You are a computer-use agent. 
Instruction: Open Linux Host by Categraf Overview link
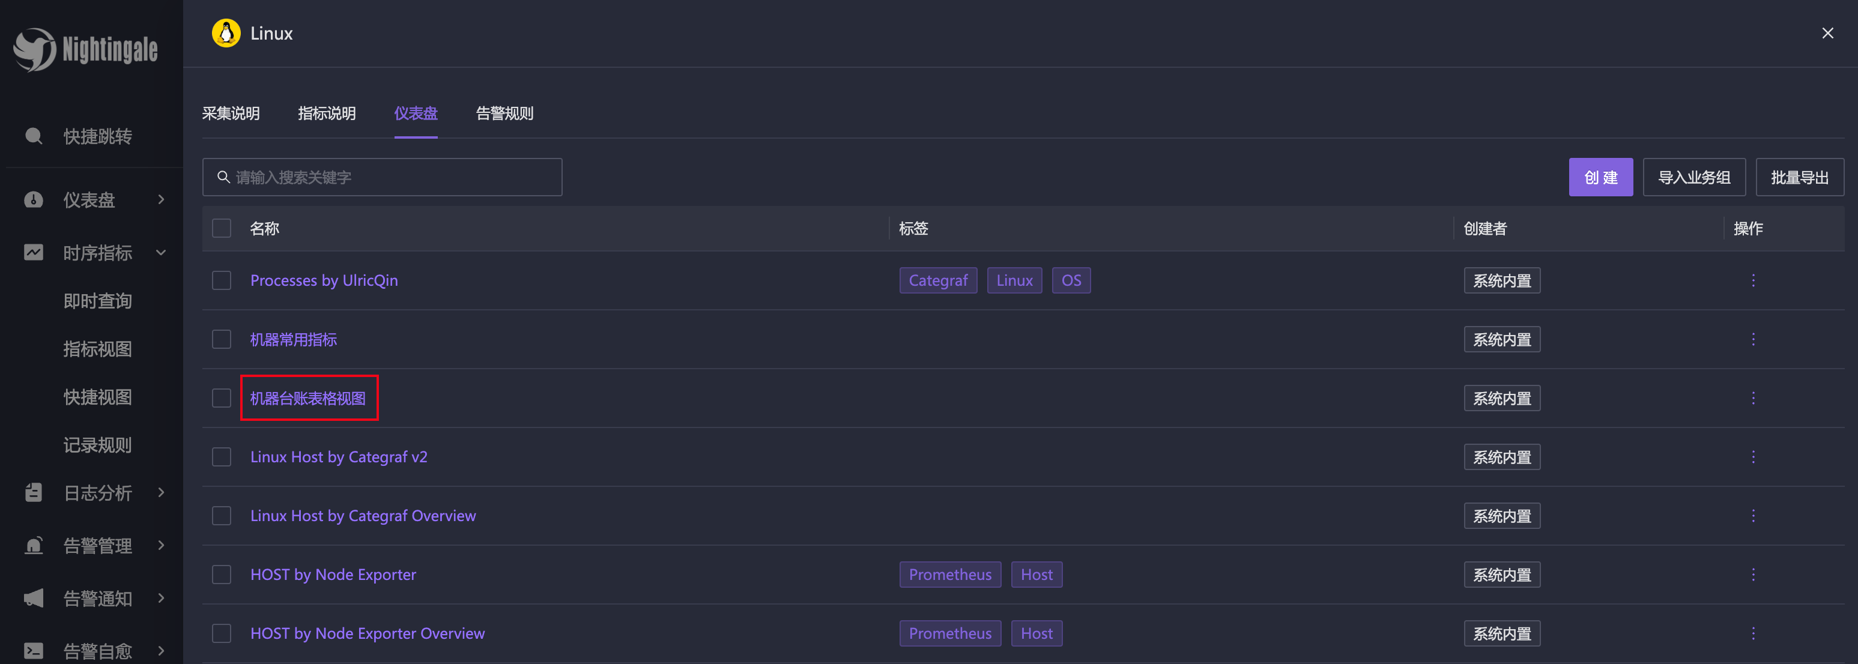[x=363, y=516]
